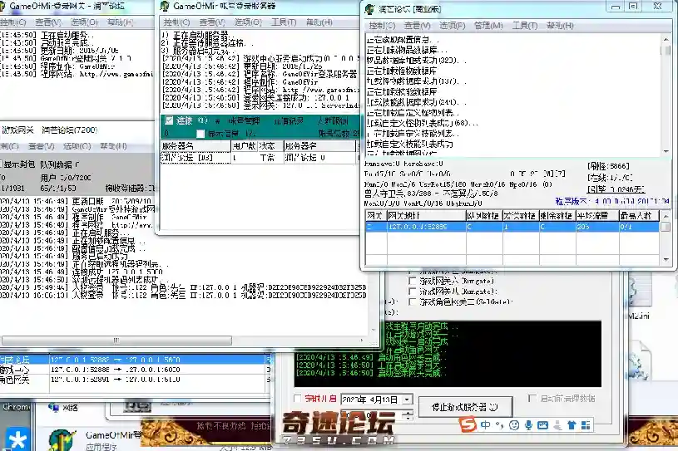This screenshot has width=678, height=451.
Task: Click 平均流量 column header in M2 table
Action: click(x=597, y=215)
